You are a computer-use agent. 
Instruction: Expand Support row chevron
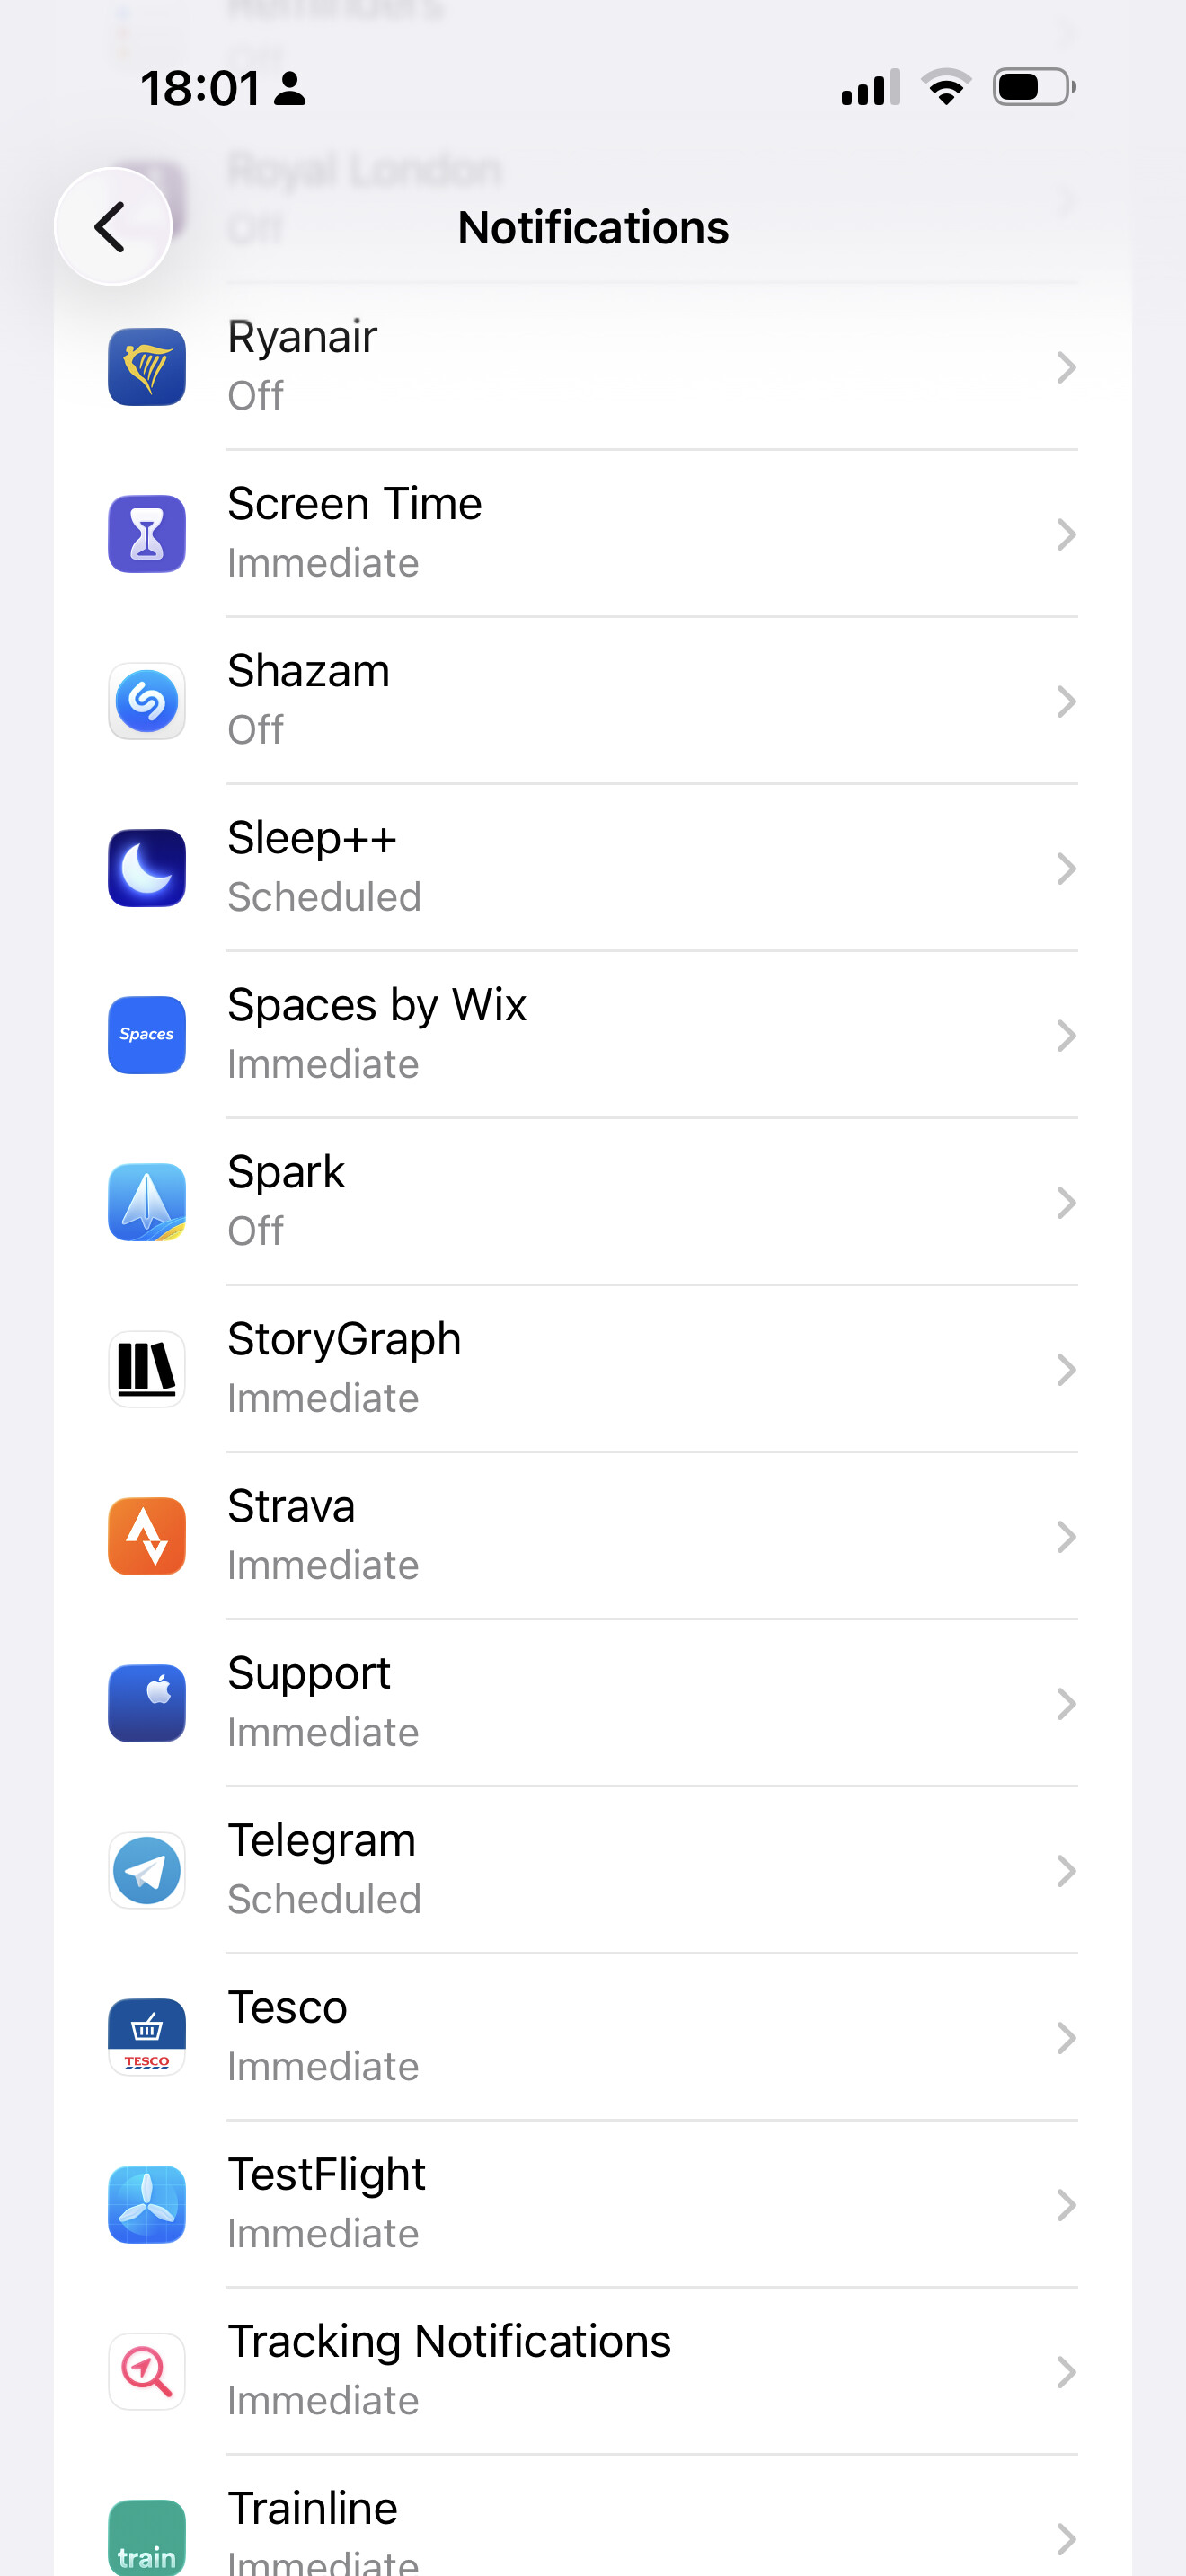[x=1066, y=1704]
